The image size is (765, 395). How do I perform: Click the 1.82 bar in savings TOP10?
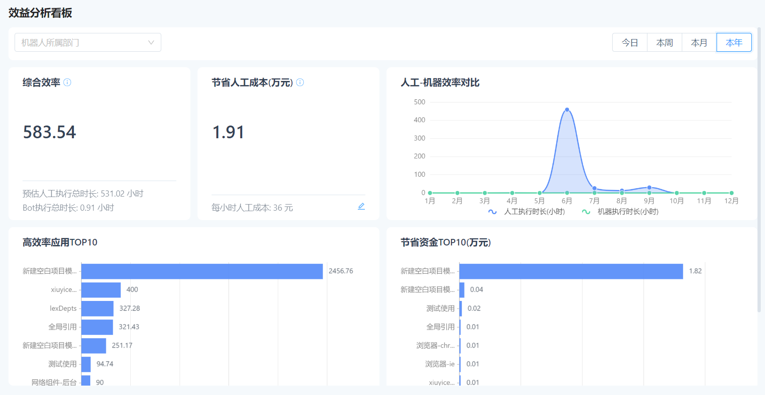point(571,271)
